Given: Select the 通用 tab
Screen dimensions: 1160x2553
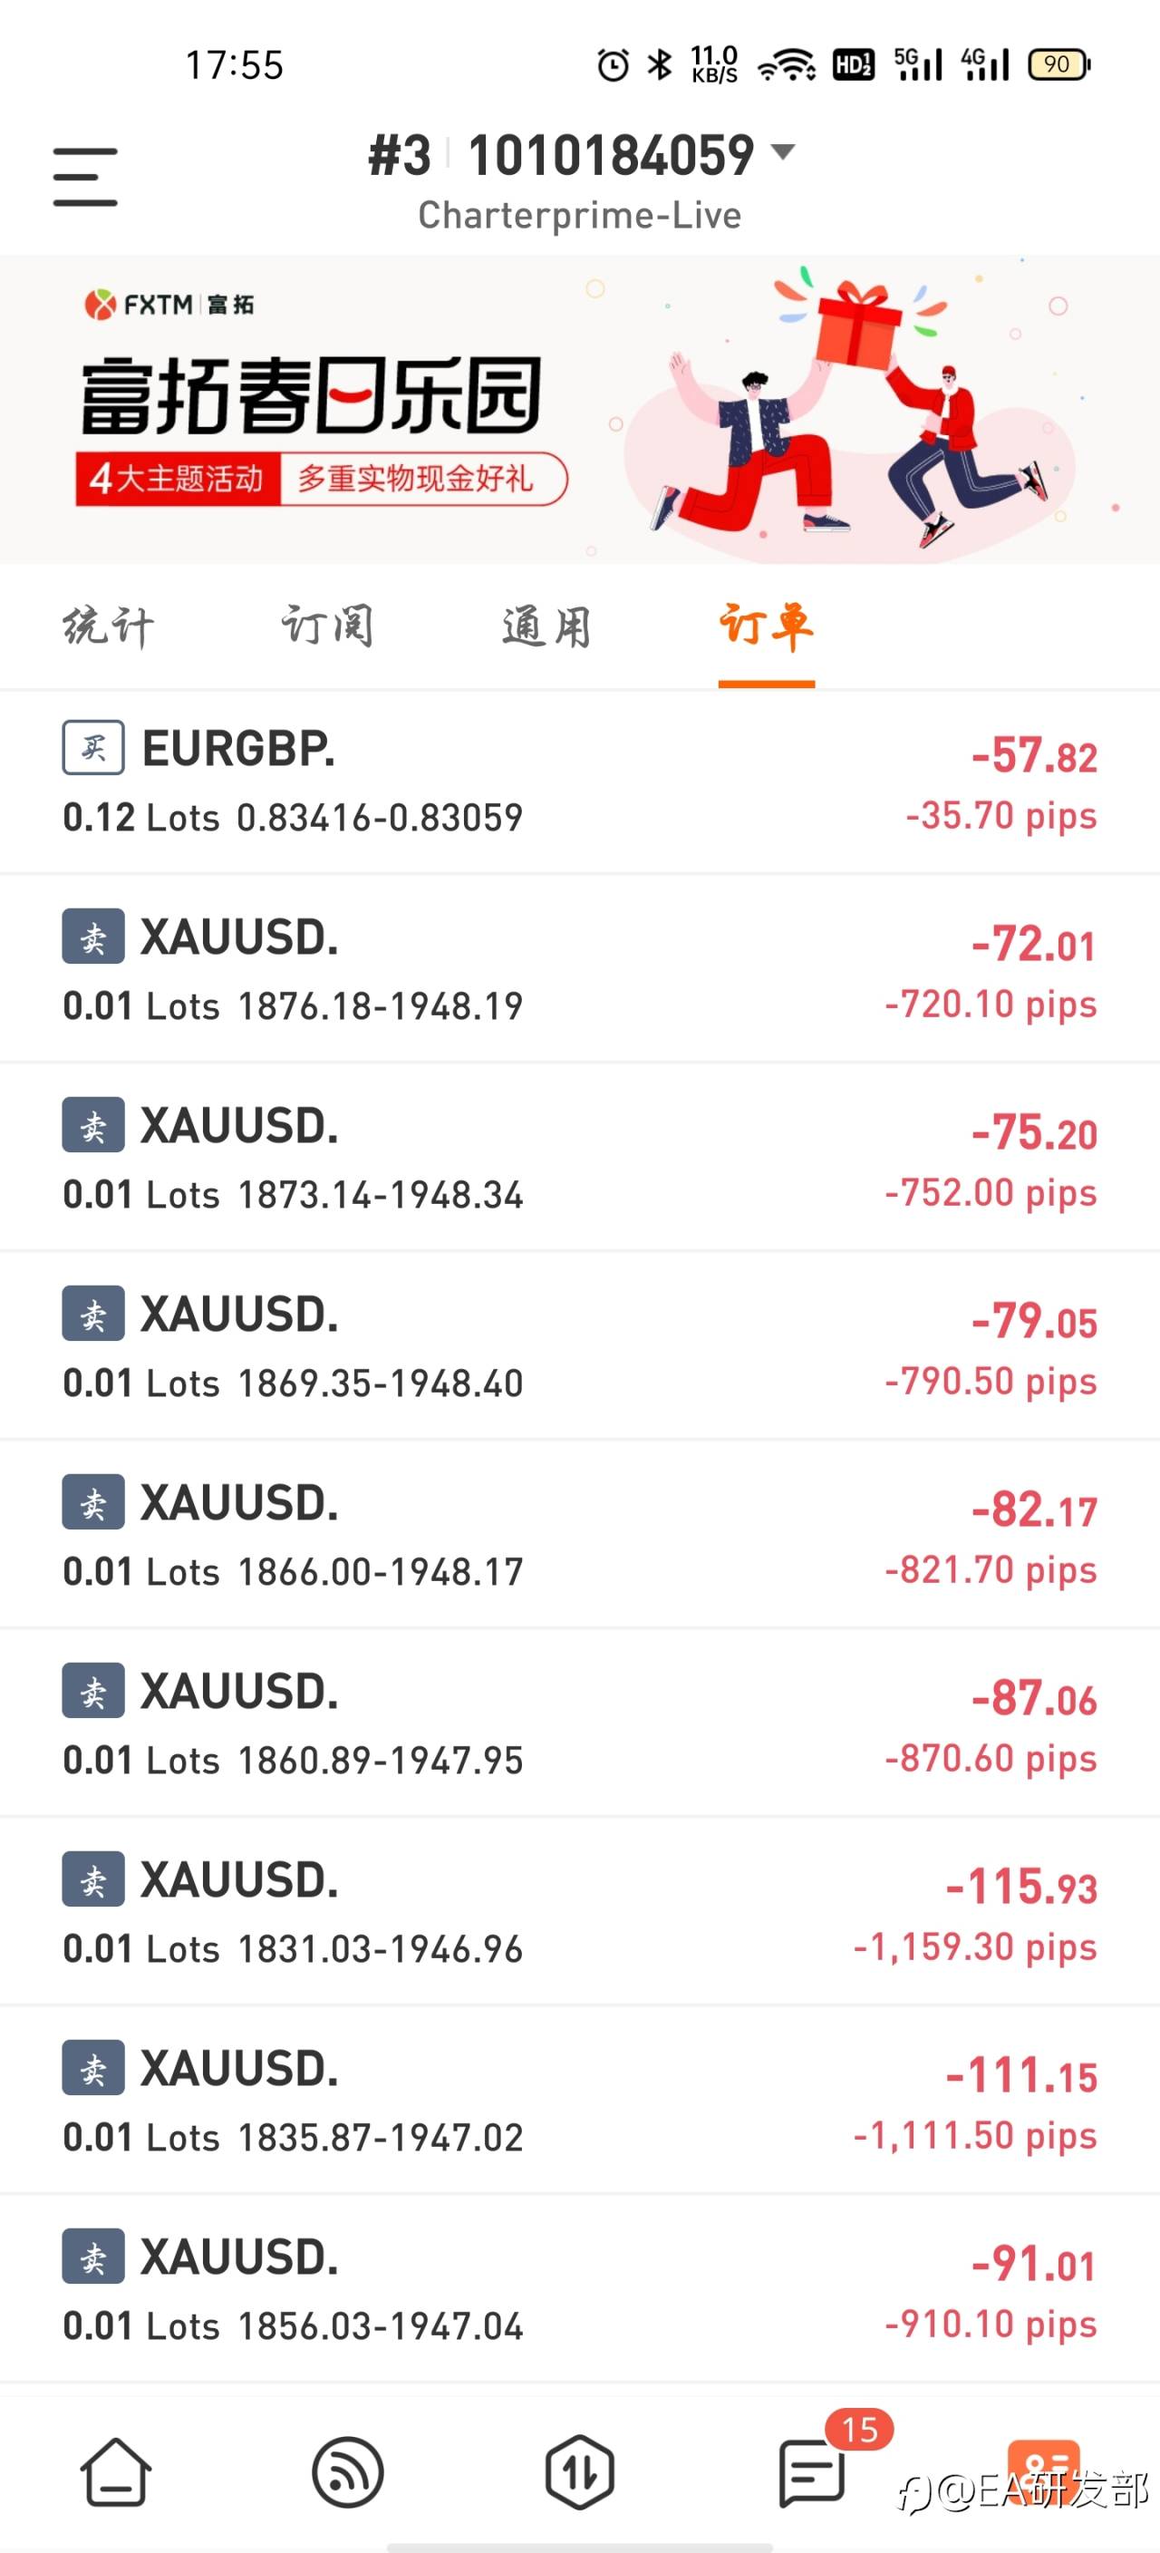Looking at the screenshot, I should [546, 627].
